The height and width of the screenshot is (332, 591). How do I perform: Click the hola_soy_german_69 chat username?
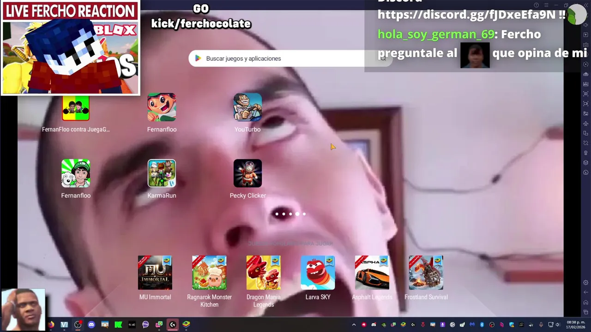coord(436,34)
